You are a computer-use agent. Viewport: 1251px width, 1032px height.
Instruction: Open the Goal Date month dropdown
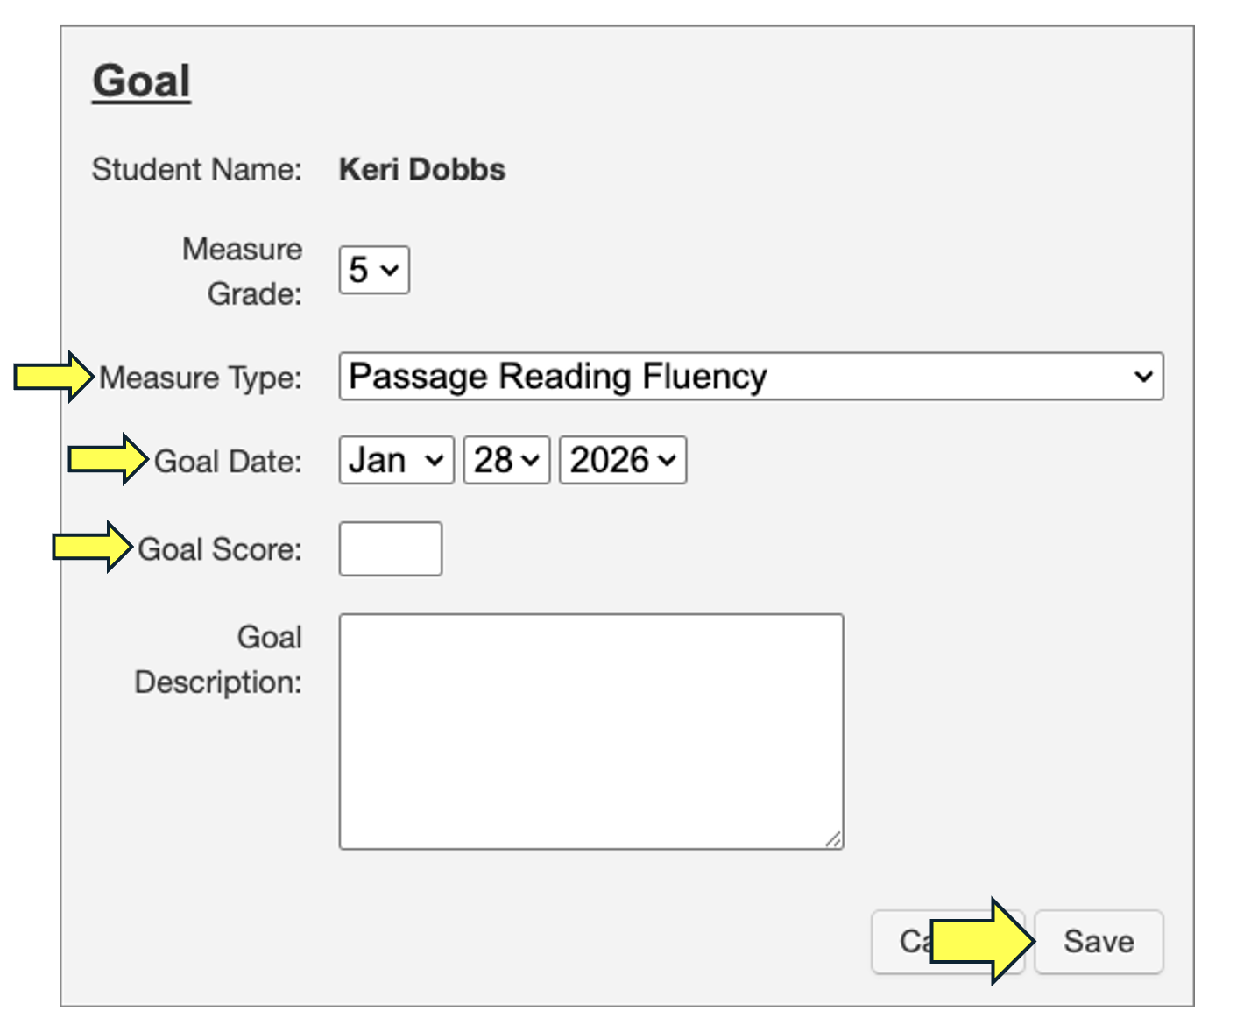coord(396,461)
